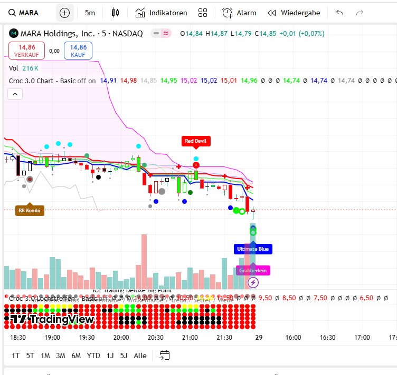Select the 3M time range
This screenshot has width=397, height=375.
coord(61,356)
